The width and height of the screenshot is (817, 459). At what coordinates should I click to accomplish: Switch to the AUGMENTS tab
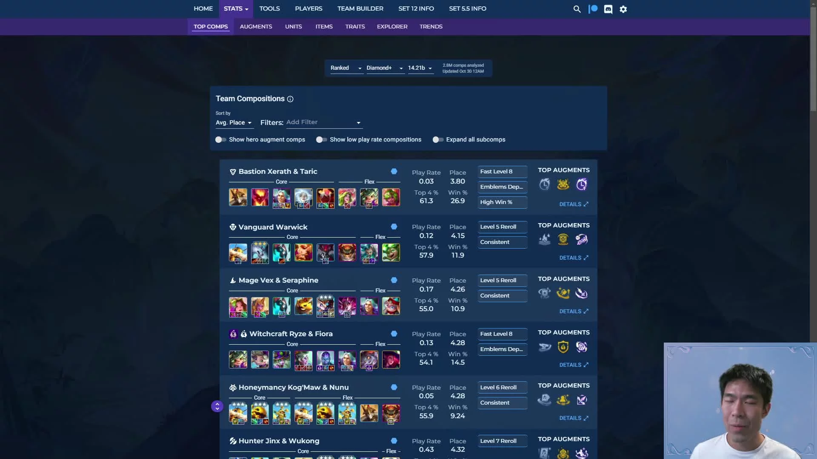click(x=256, y=26)
